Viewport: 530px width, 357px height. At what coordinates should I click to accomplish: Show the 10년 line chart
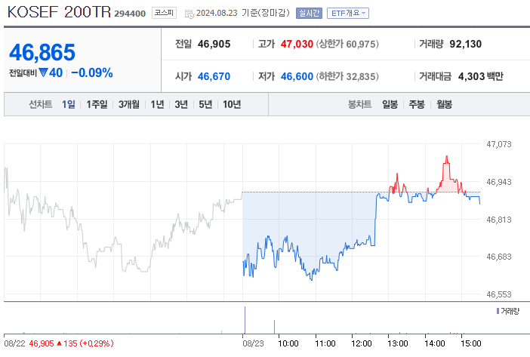[x=232, y=104]
